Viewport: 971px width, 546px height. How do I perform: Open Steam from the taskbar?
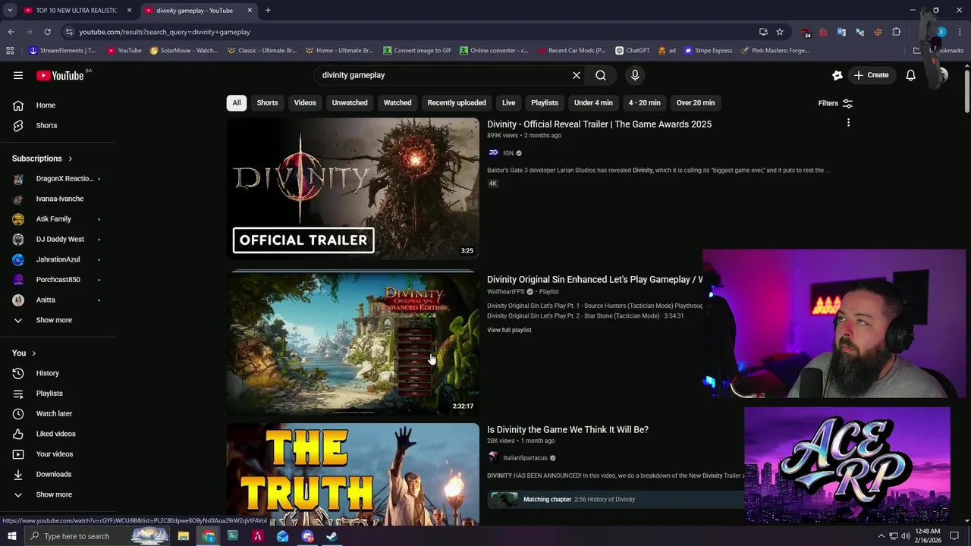332,536
